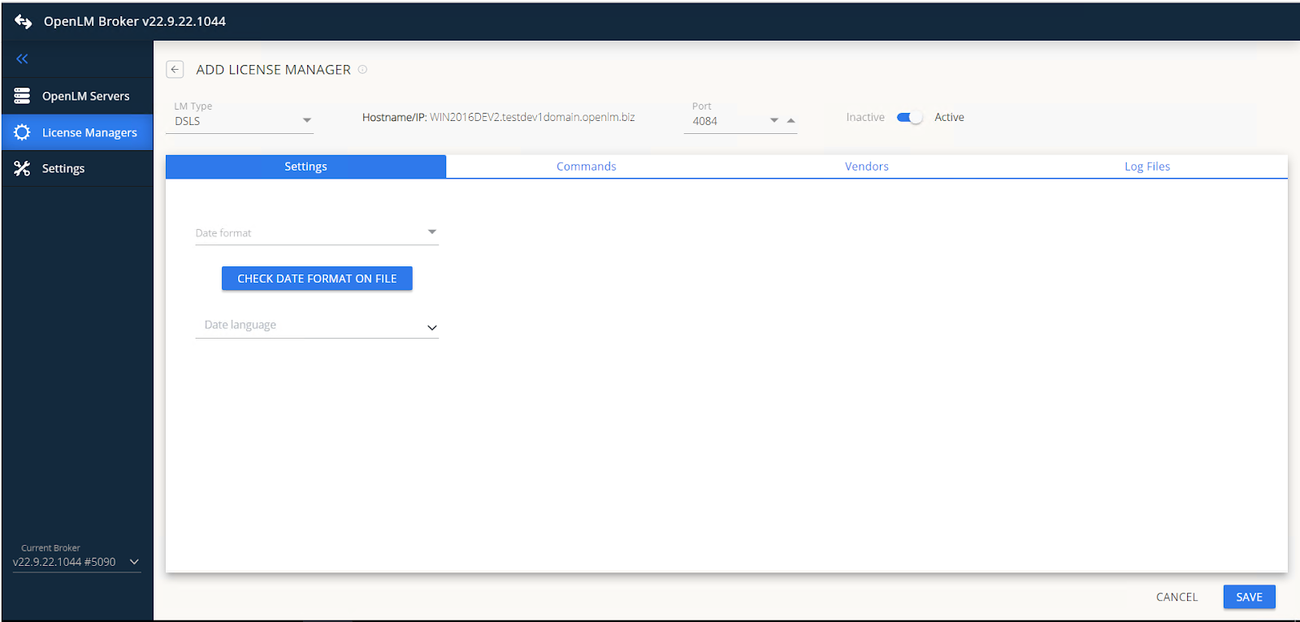
Task: Click the OpenLM Broker logo icon
Action: tap(23, 21)
